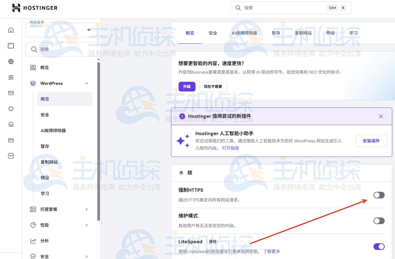Enable the 强制HTTPS toggle
This screenshot has width=395, height=259.
pos(379,195)
